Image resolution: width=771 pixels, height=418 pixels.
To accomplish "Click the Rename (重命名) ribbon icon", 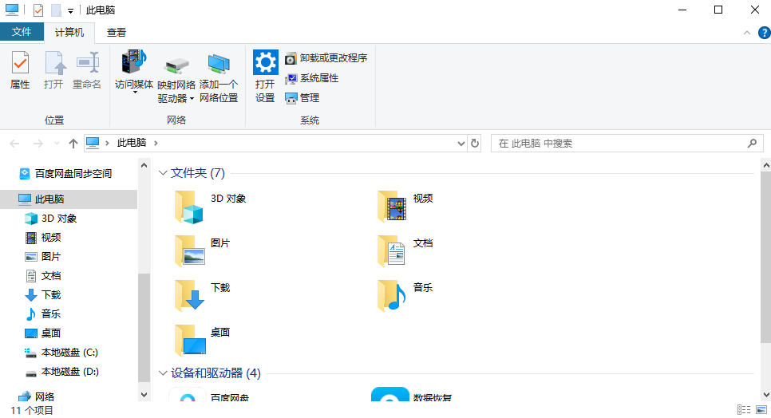I will [87, 69].
